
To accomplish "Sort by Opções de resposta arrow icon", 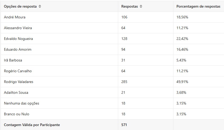I will coord(40,7).
